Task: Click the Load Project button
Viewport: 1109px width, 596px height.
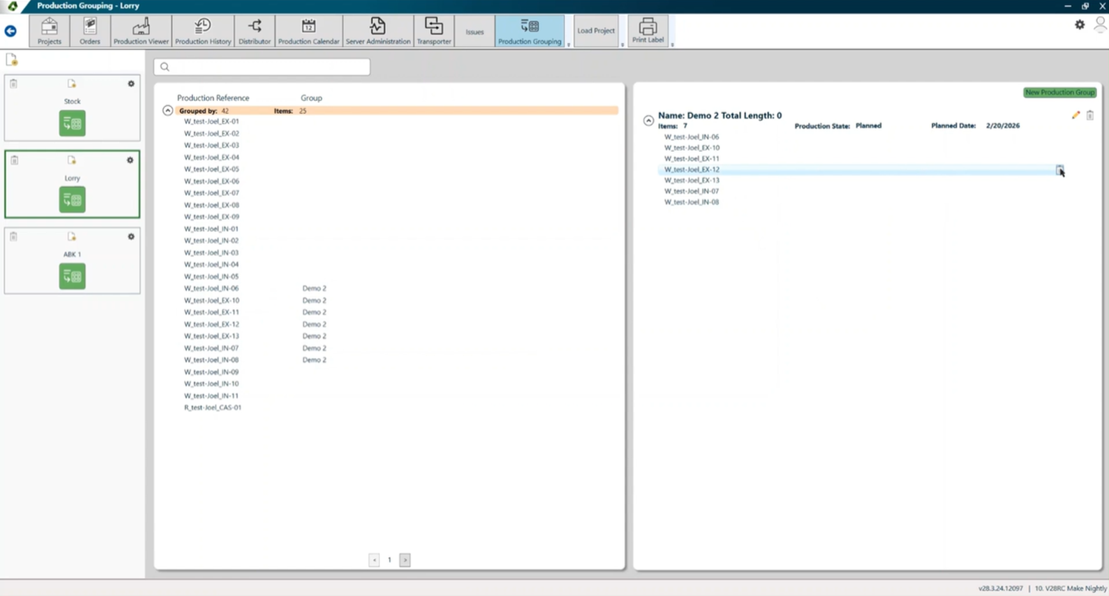Action: coord(596,31)
